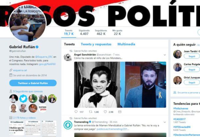200x137 pixels.
Task: Open the esquerra.cat website link
Action: (20, 70)
